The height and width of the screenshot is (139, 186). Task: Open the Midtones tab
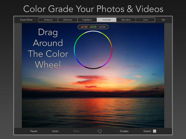pyautogui.click(x=68, y=20)
